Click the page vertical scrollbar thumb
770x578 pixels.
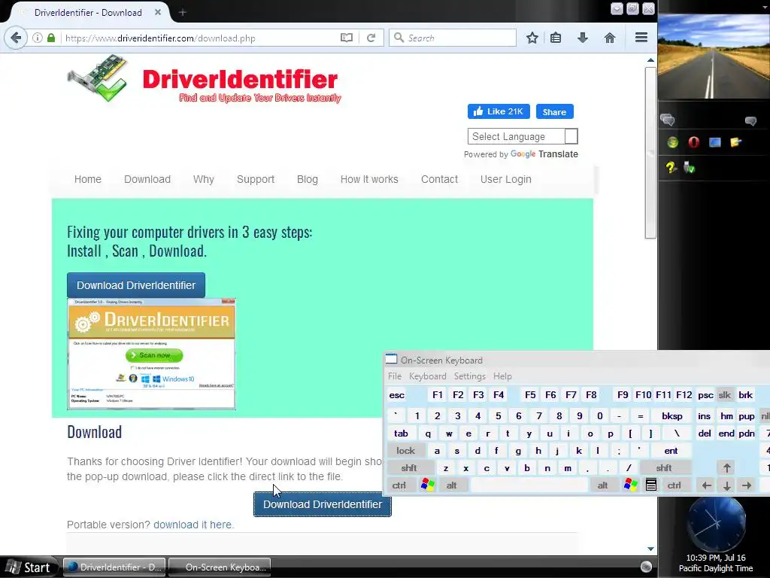point(650,152)
